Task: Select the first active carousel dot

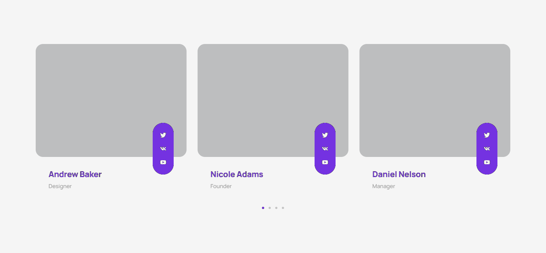Action: click(263, 208)
